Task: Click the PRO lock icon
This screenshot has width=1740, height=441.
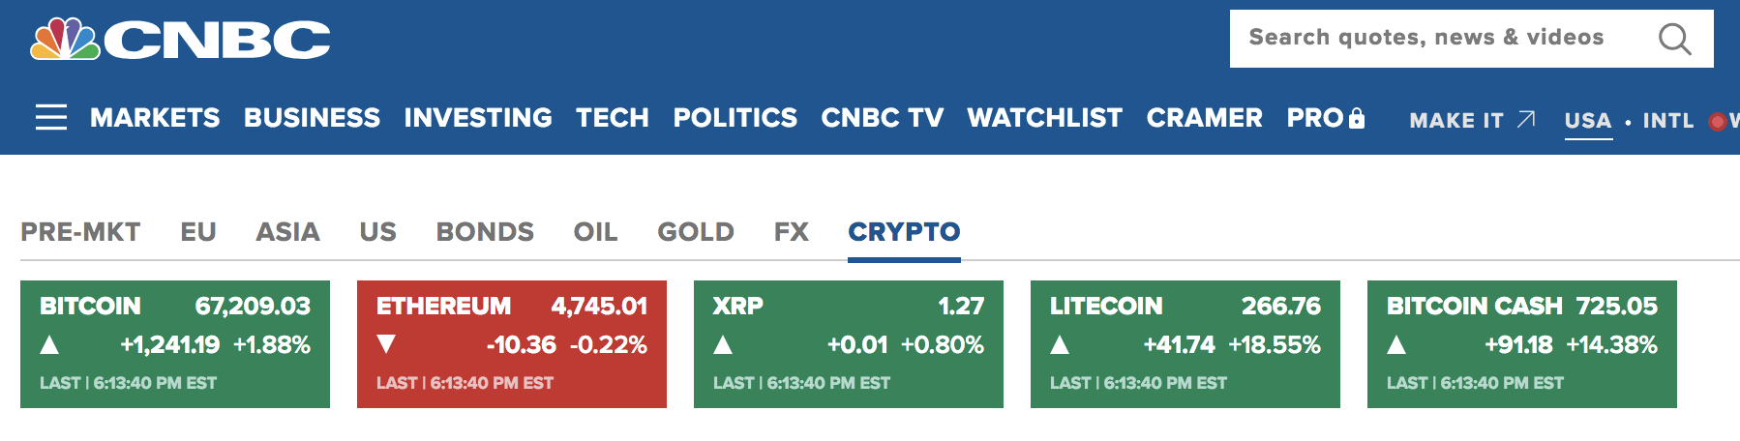Action: coord(1357,119)
